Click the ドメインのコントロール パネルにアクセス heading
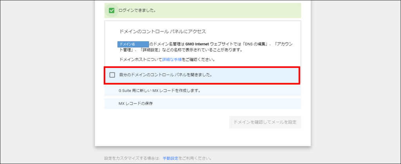Image resolution: width=401 pixels, height=164 pixels. point(163,32)
